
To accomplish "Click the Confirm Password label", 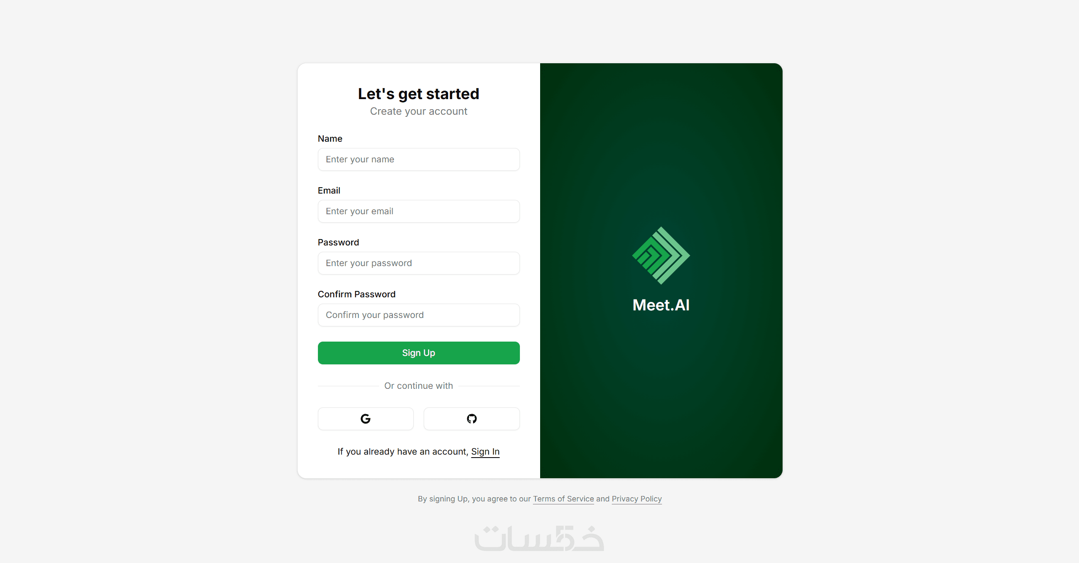I will coord(357,294).
